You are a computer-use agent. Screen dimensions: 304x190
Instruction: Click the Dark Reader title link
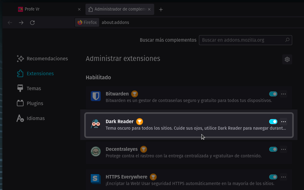[x=119, y=121]
